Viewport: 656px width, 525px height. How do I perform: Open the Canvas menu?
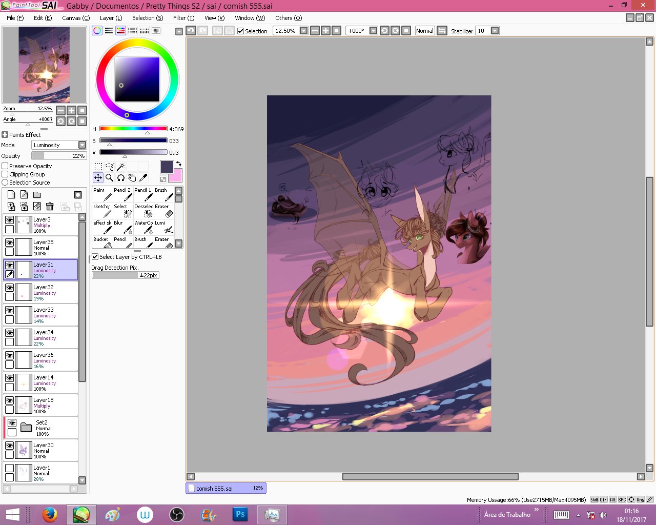(x=76, y=18)
